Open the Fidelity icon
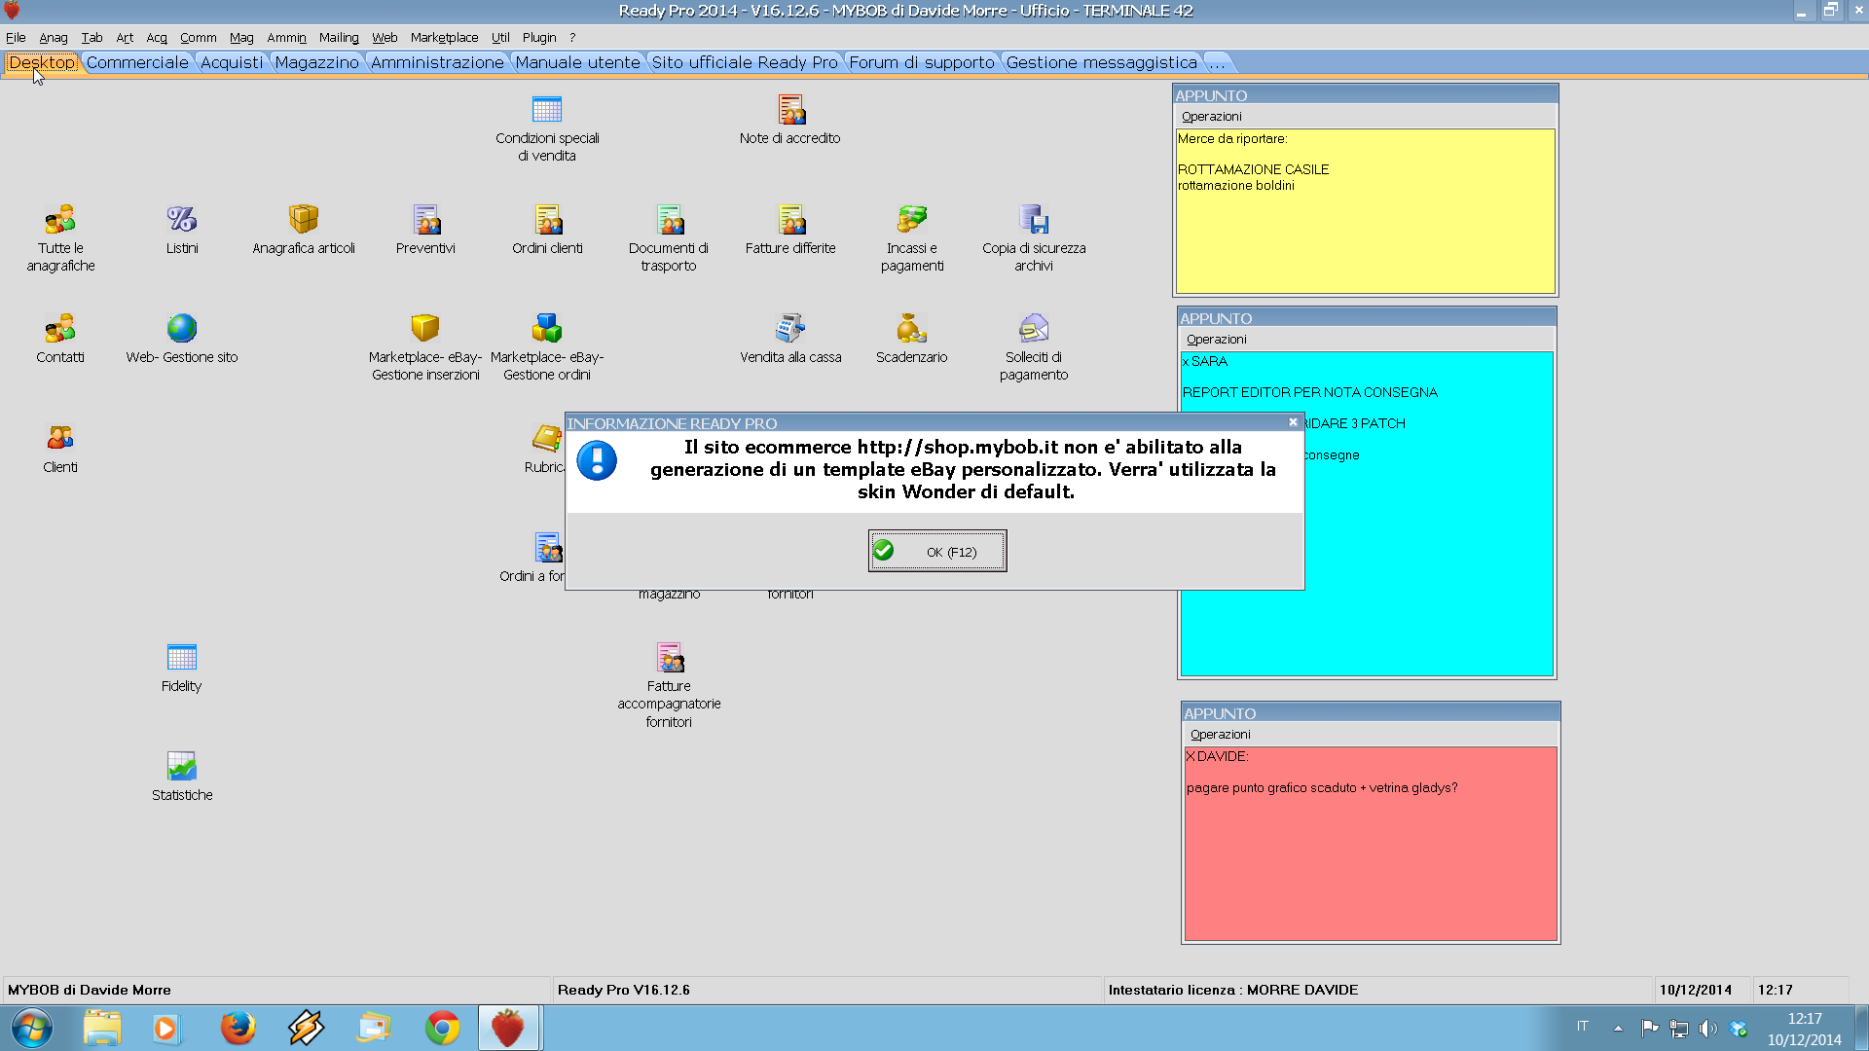 point(182,657)
